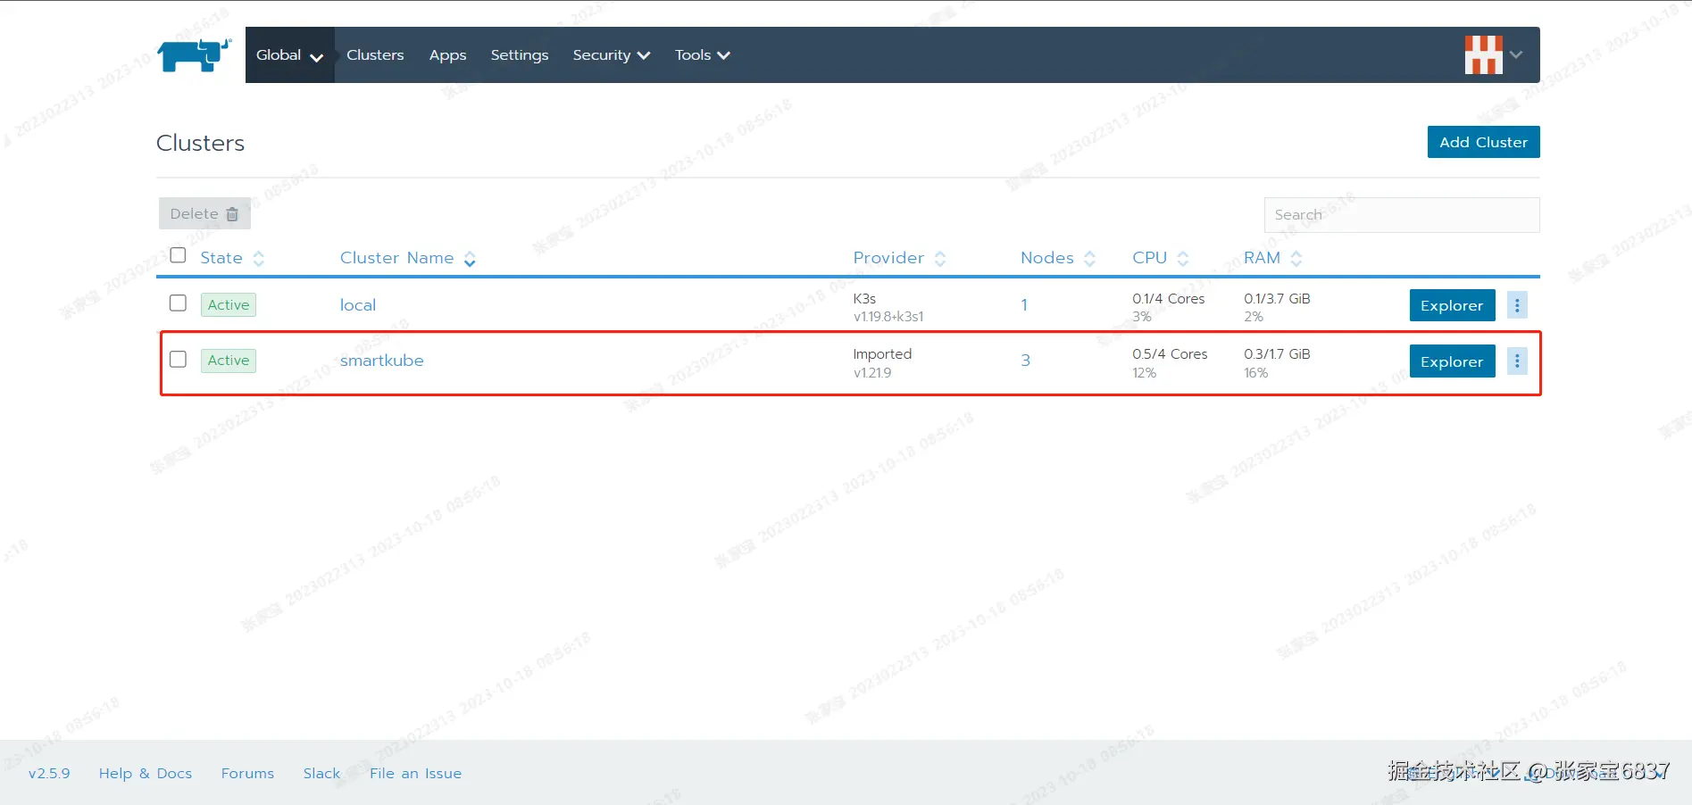Viewport: 1692px width, 805px height.
Task: Click the K3s provider cell
Action: [x=864, y=298]
